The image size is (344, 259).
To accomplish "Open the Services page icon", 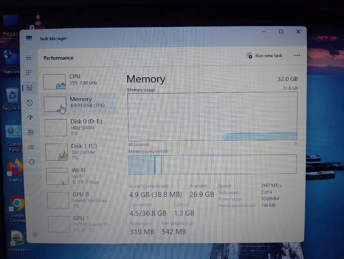I will tap(32, 162).
